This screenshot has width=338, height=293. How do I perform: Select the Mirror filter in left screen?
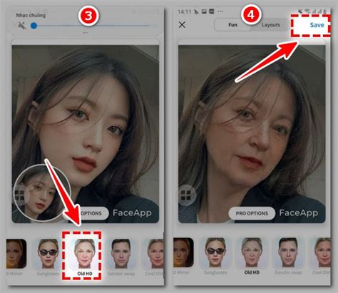[16, 257]
